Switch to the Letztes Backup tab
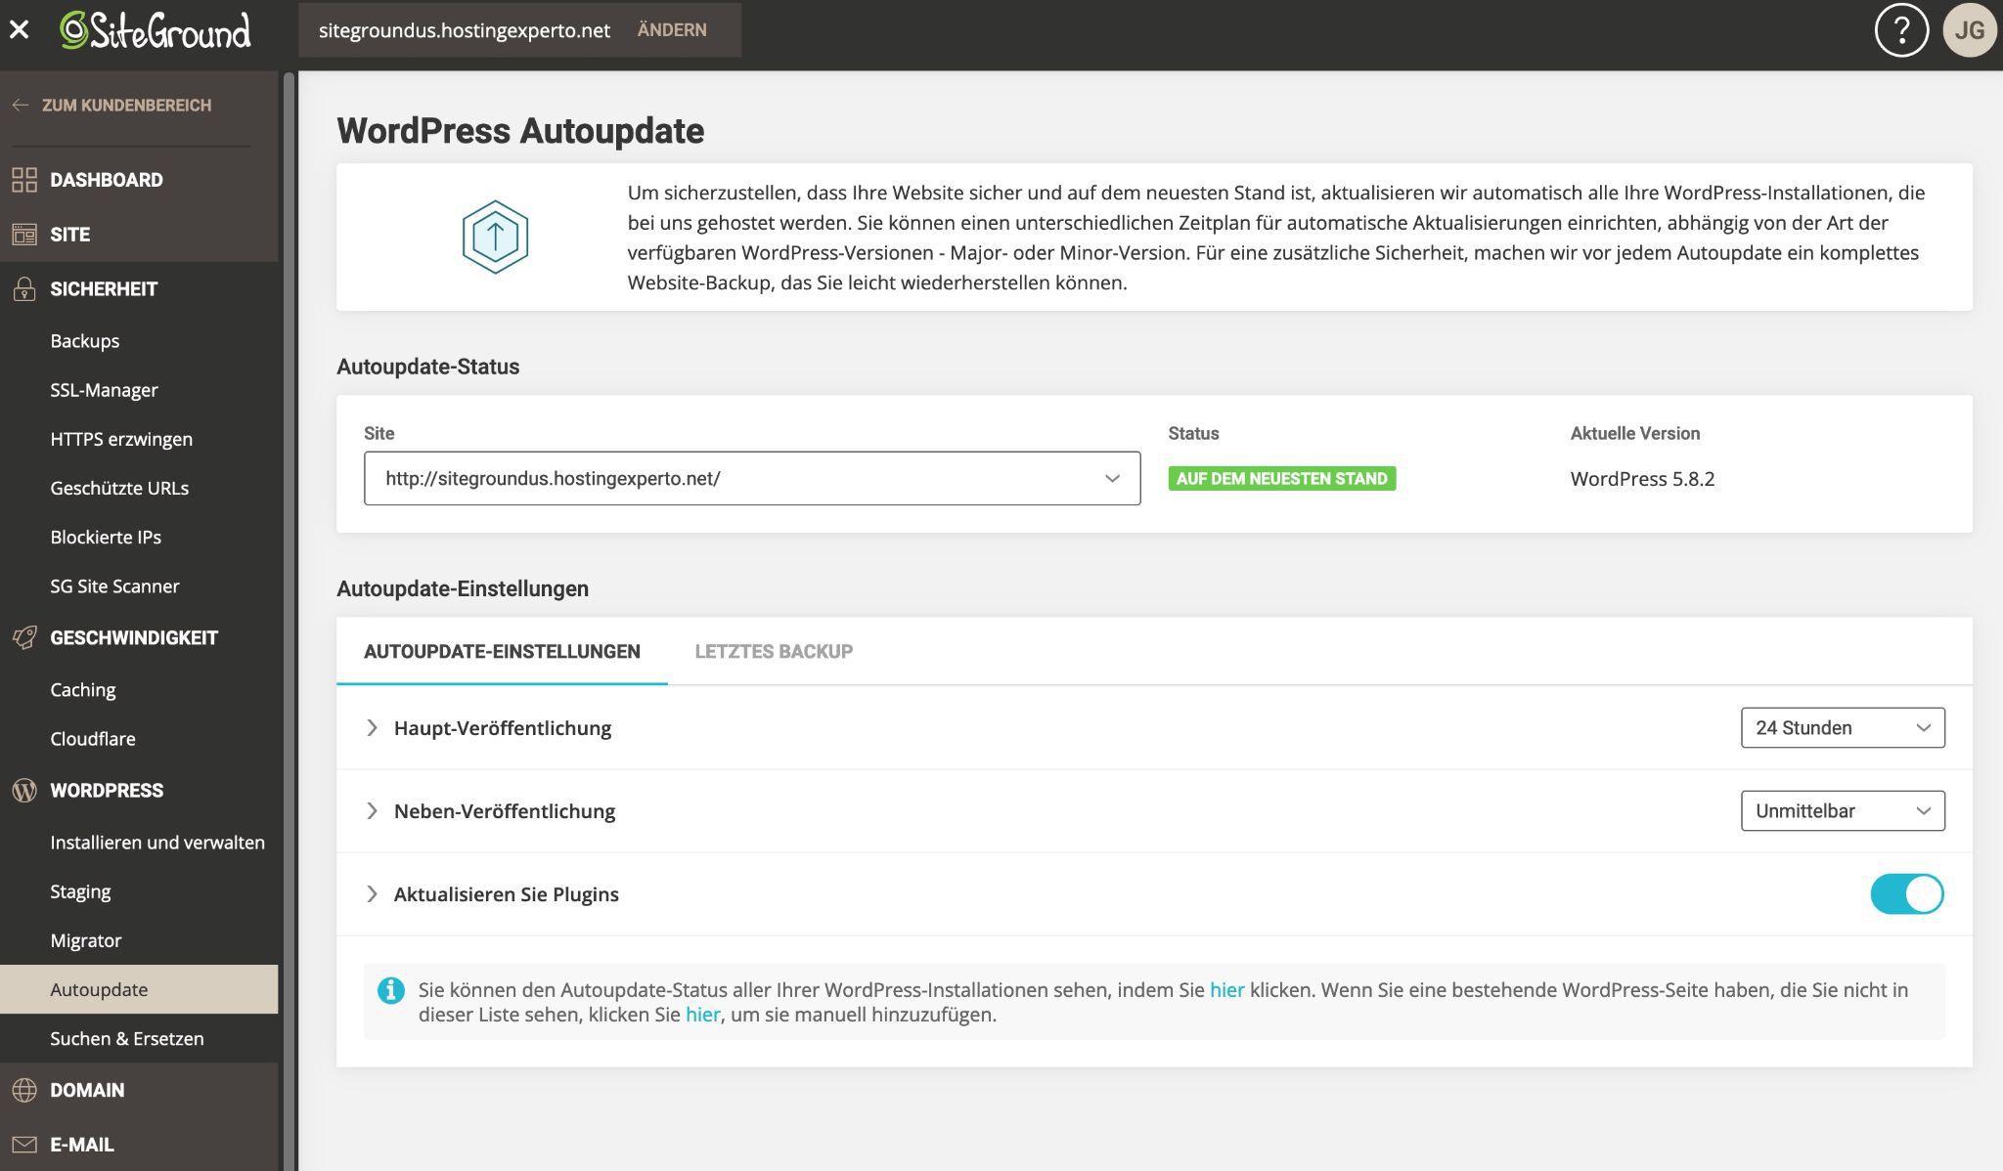Screen dimensions: 2003x1171 [x=774, y=651]
